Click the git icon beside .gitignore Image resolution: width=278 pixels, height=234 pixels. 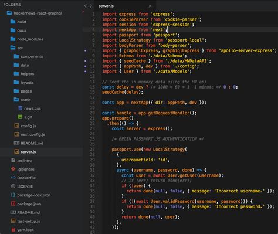[13, 169]
